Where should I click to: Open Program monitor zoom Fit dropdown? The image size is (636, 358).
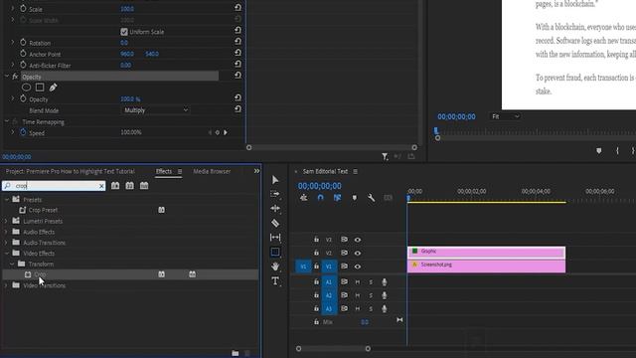(x=505, y=116)
